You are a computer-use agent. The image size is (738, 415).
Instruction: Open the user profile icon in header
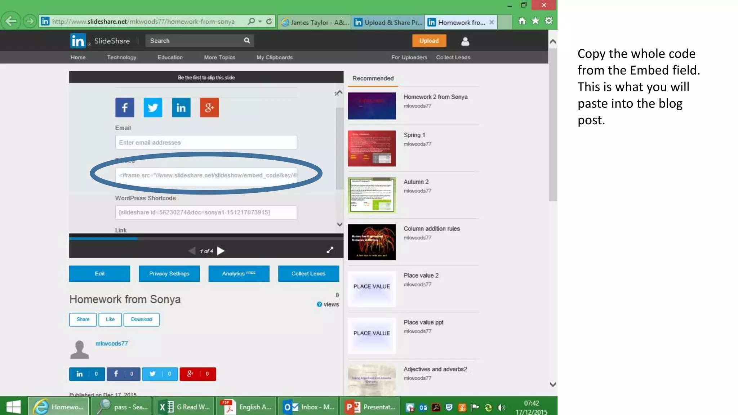coord(465,41)
